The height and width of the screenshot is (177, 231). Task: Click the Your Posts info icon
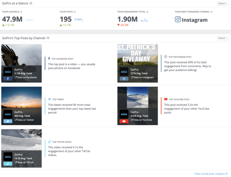pos(75,12)
